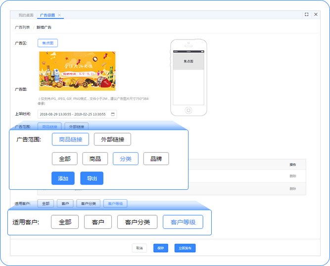The width and height of the screenshot is (330, 266).
Task: Select small 客户等级 option beside 适用客户
Action: pyautogui.click(x=115, y=203)
